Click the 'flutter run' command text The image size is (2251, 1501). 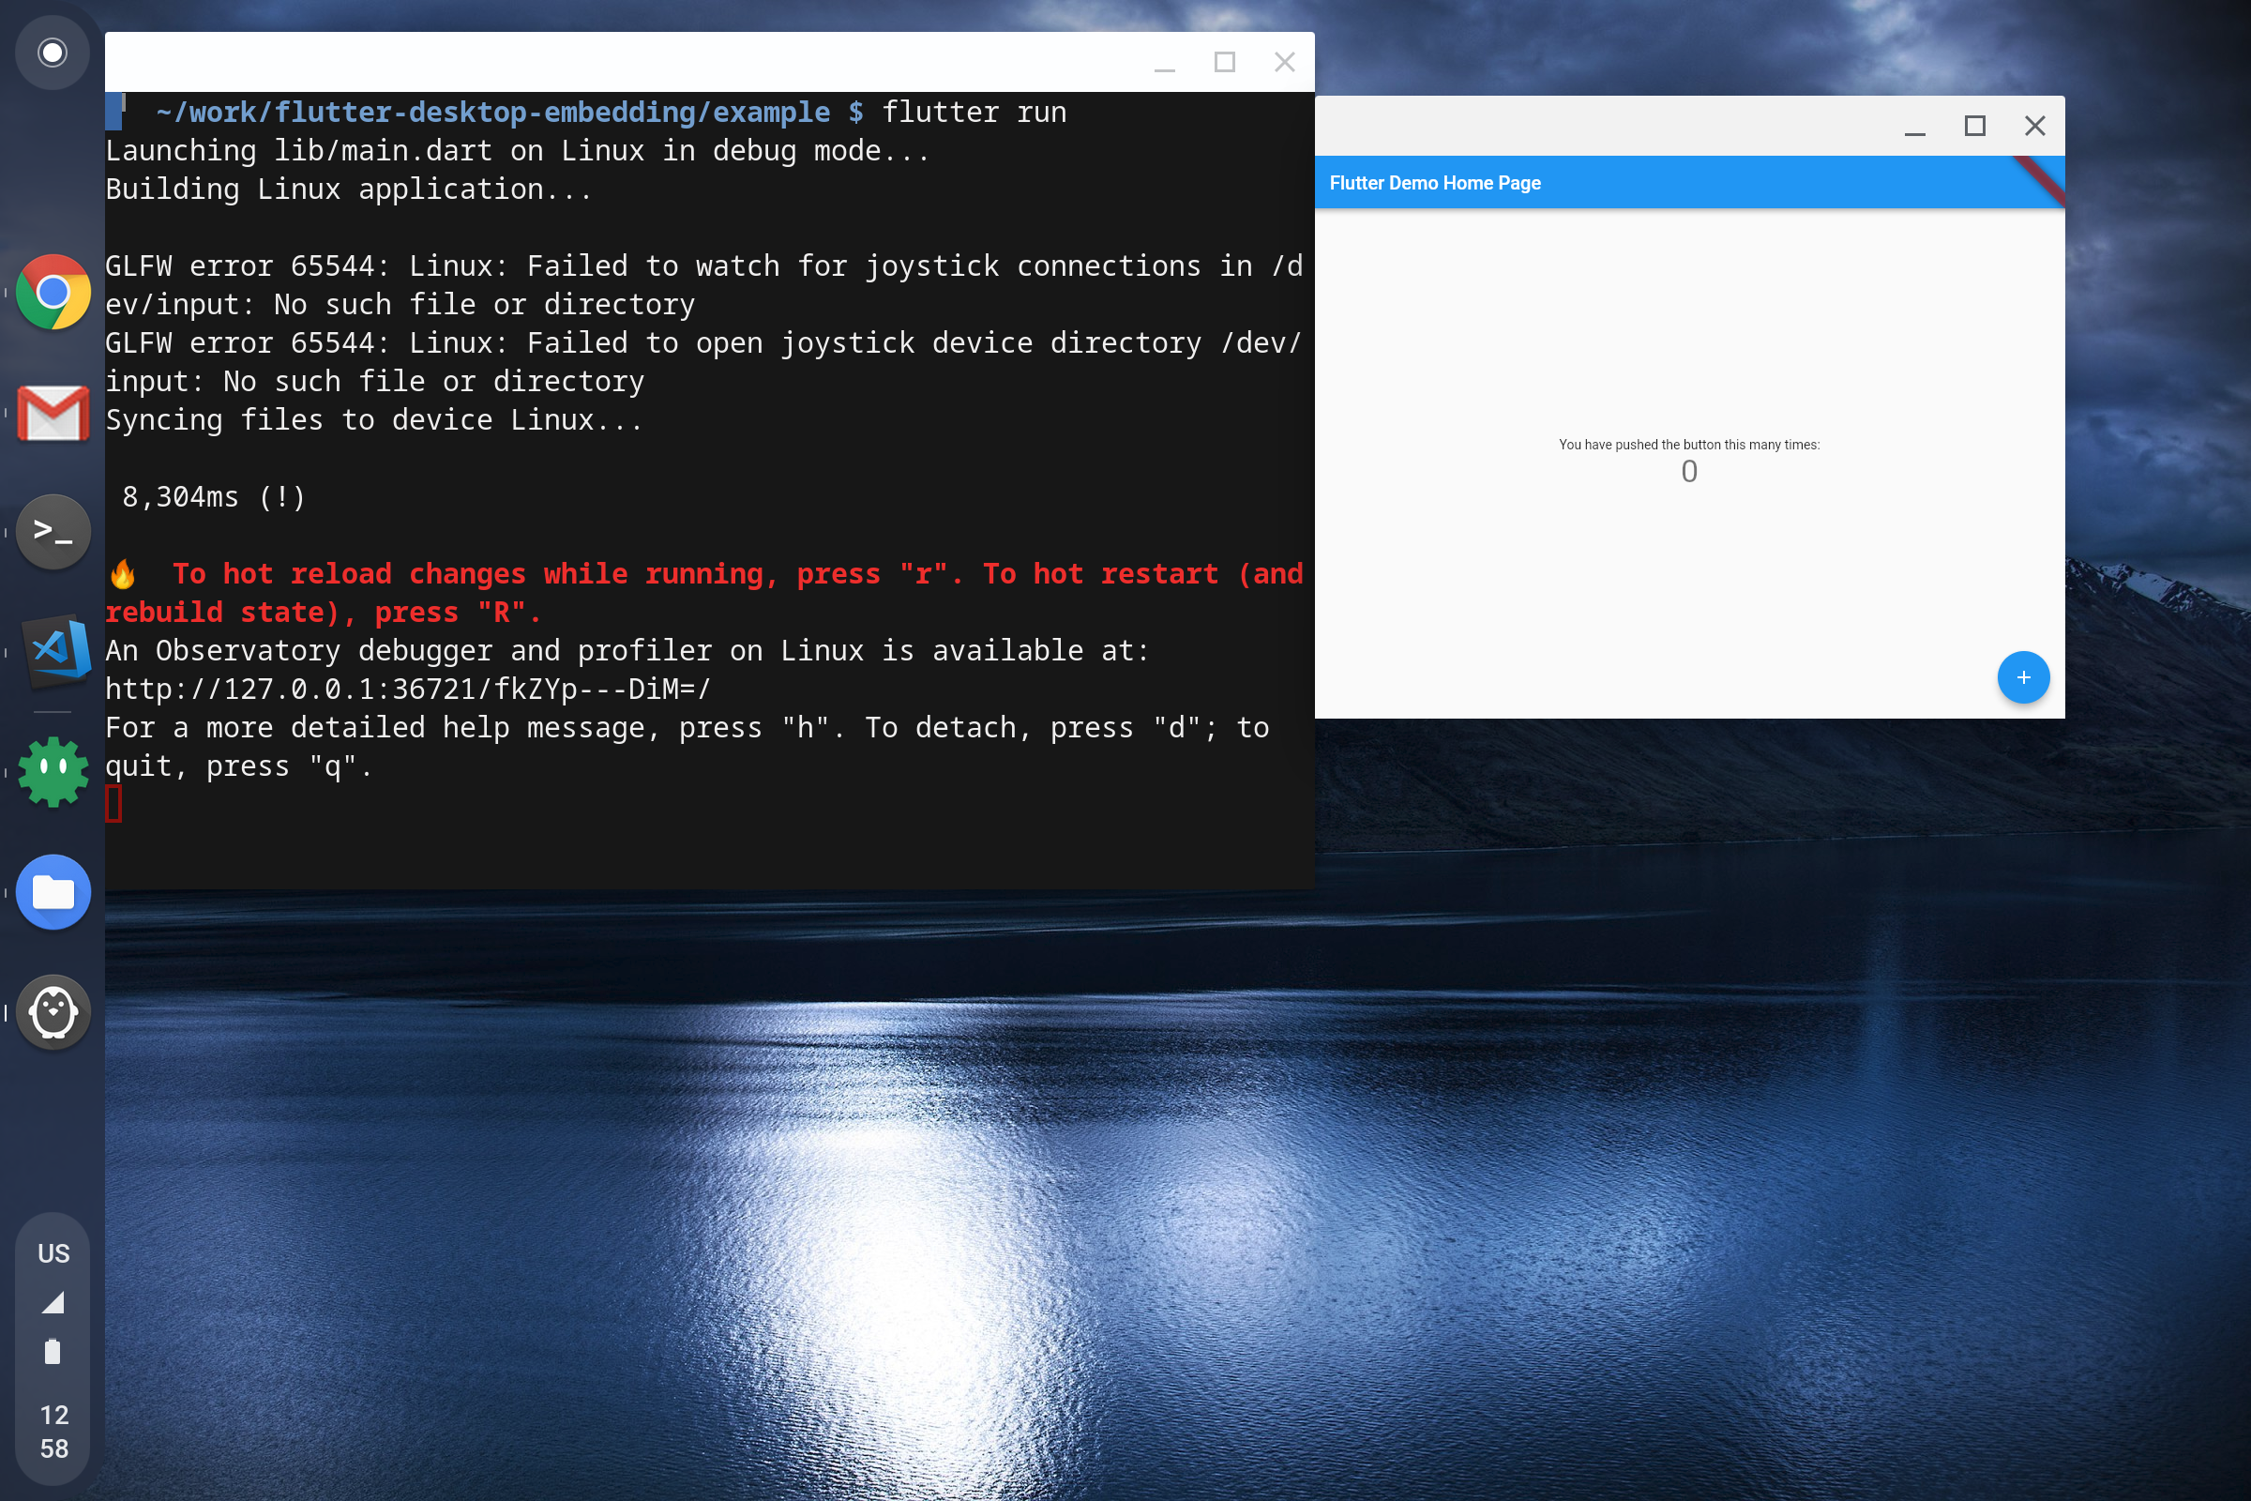974,112
